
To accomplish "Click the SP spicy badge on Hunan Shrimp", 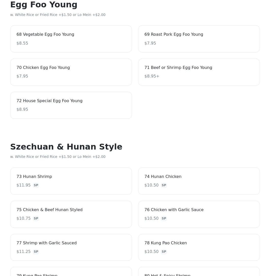I will (36, 185).
